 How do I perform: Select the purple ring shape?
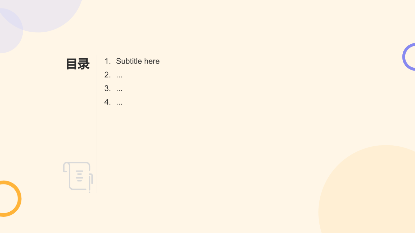click(x=409, y=57)
